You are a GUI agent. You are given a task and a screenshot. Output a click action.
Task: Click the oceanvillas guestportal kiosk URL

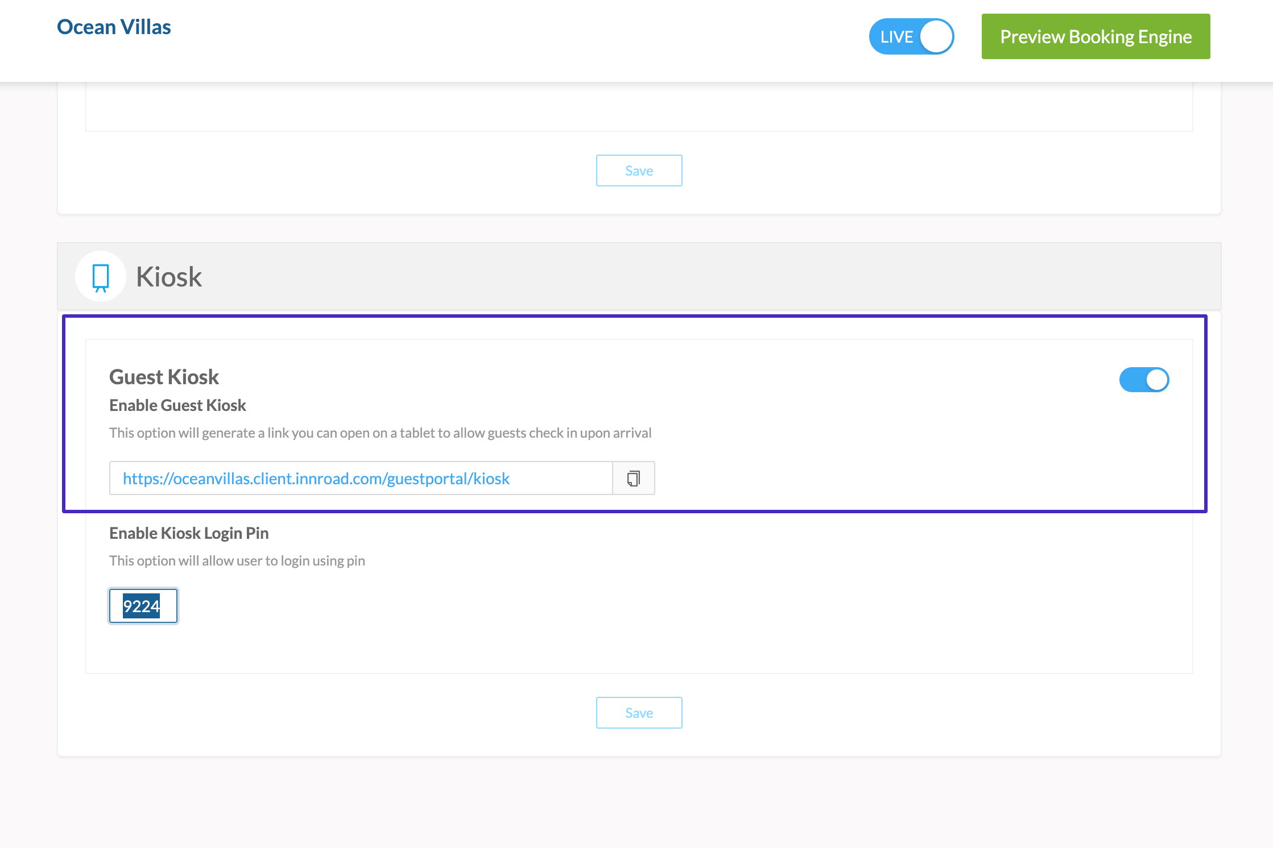point(316,479)
